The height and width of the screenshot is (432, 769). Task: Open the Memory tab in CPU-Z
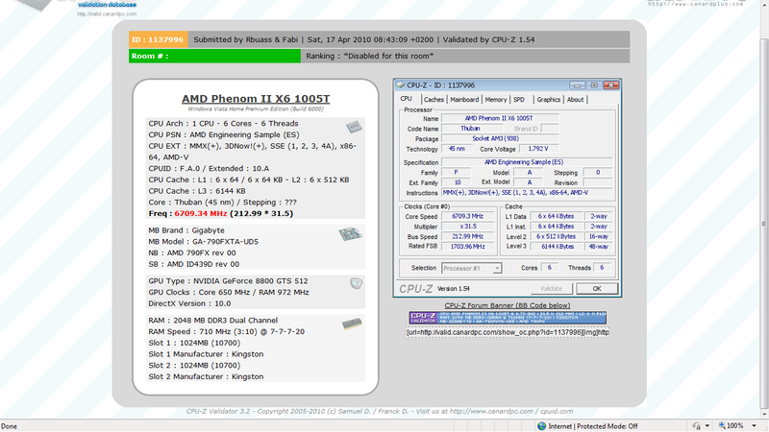(496, 99)
